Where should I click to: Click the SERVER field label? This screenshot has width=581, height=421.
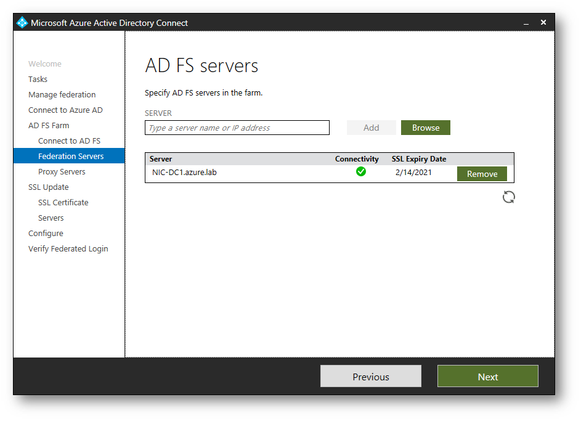(x=158, y=113)
